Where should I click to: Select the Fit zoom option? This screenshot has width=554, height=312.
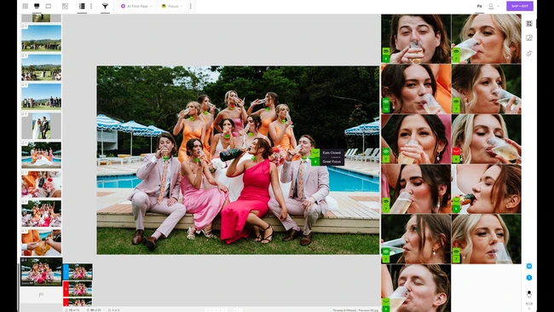pos(479,6)
